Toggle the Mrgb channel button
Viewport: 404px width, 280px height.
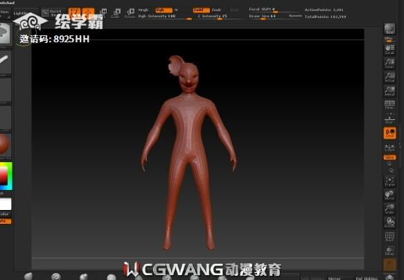pos(143,10)
